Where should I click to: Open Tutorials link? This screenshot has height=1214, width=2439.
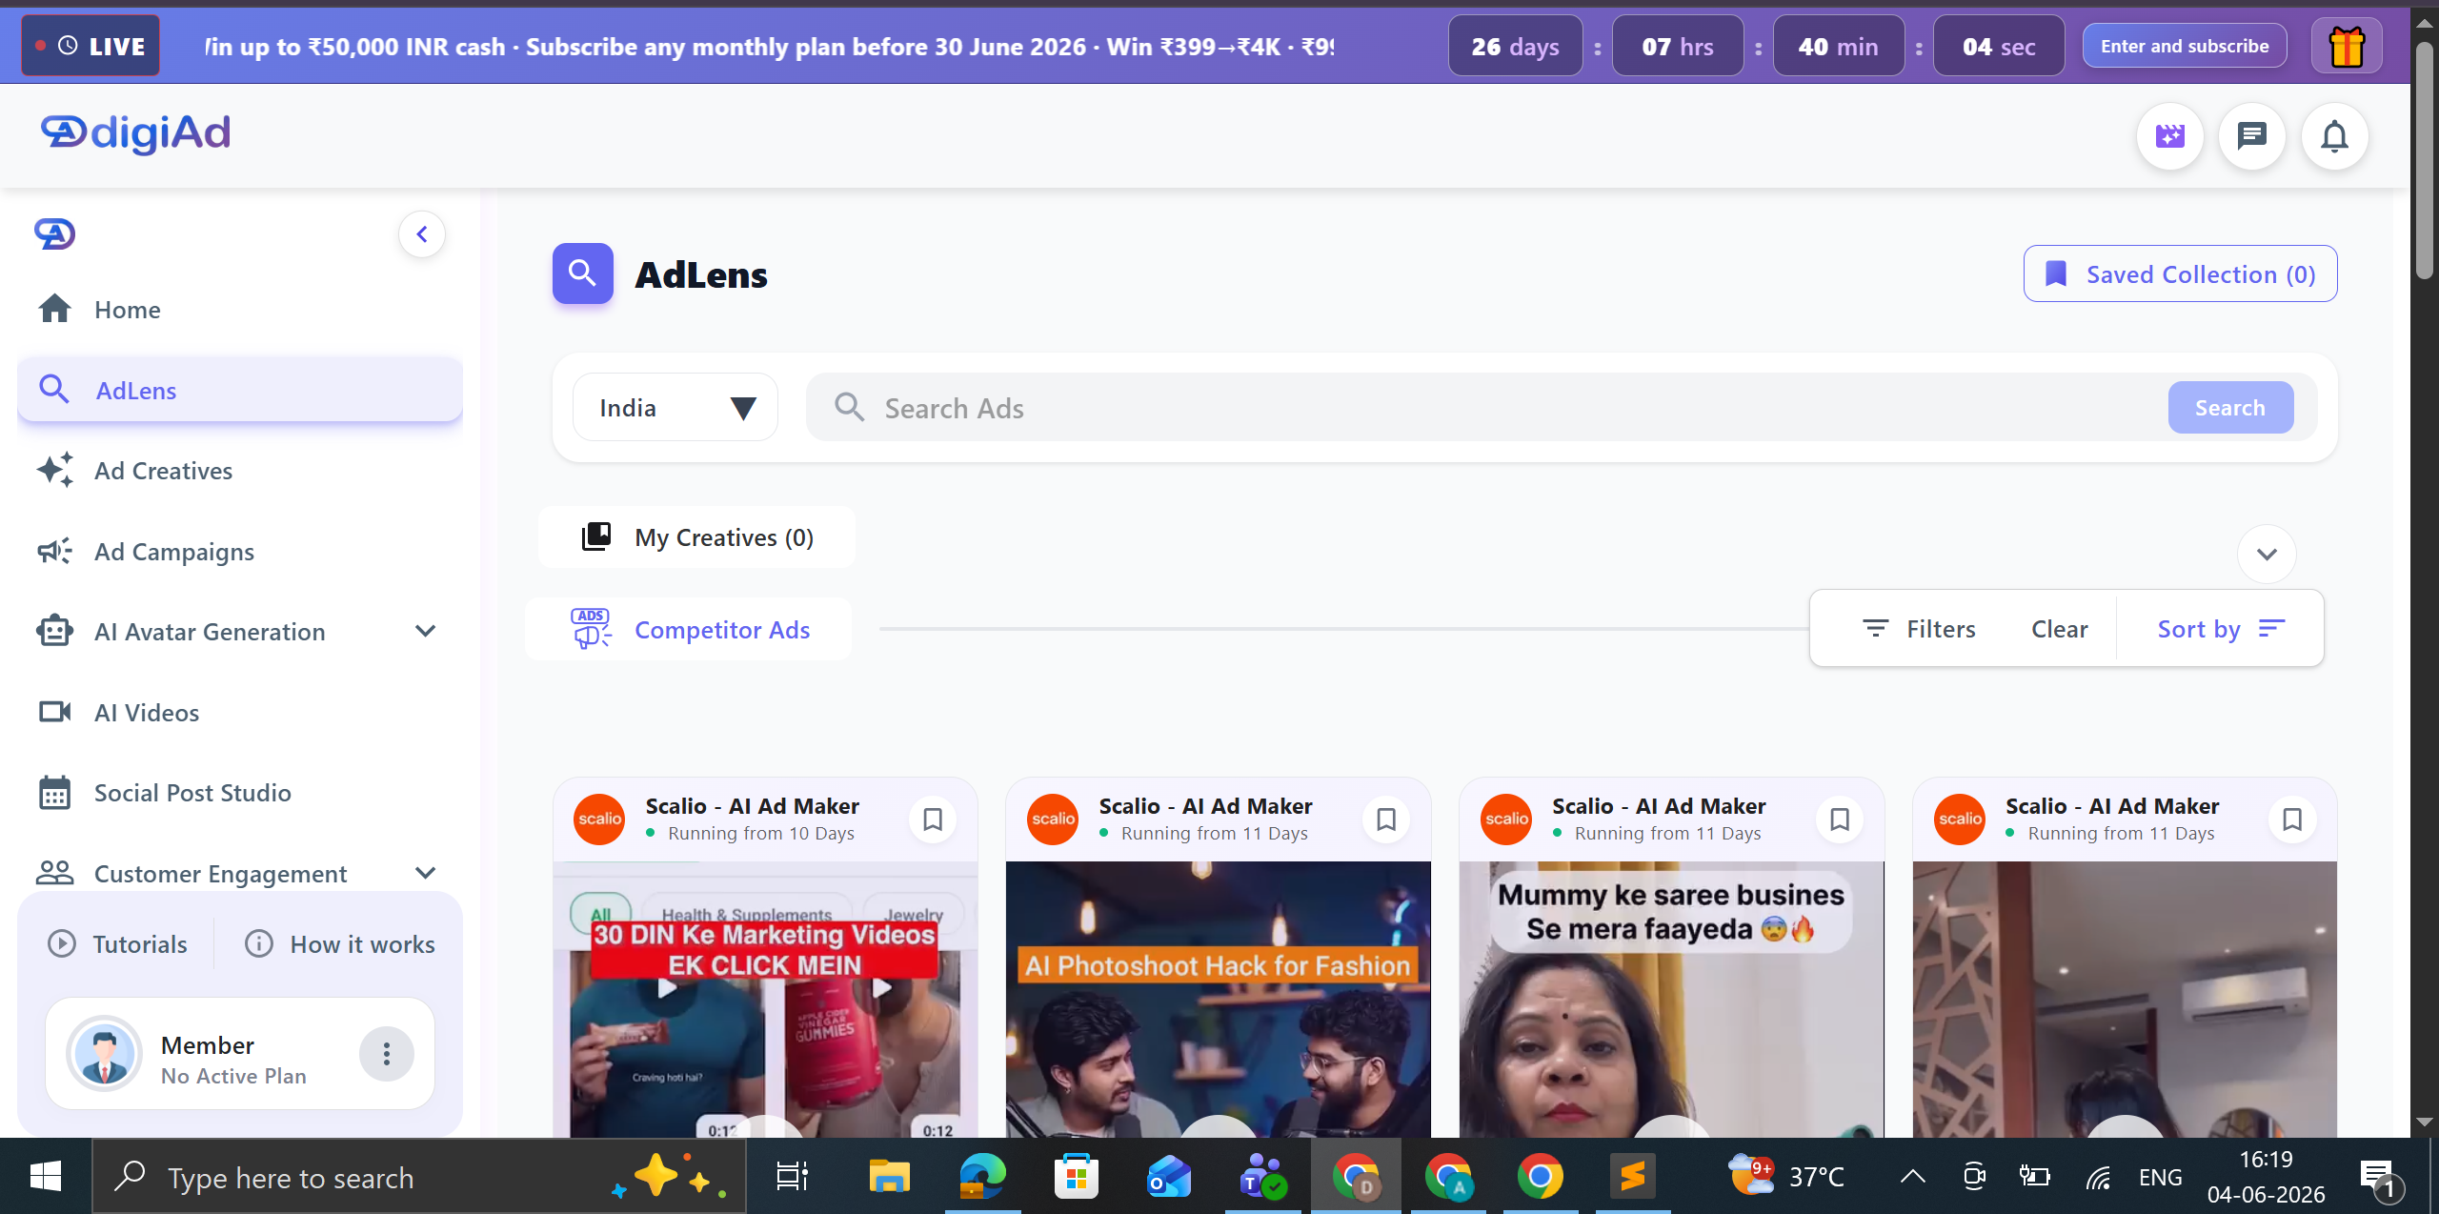point(117,944)
